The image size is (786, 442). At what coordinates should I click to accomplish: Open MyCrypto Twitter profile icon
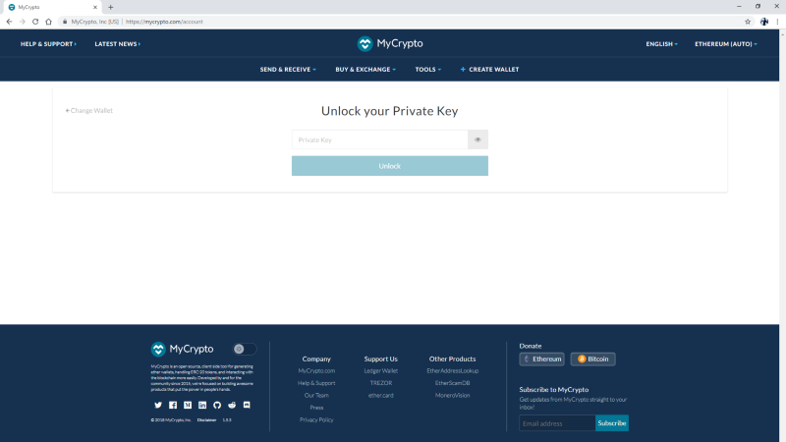158,405
